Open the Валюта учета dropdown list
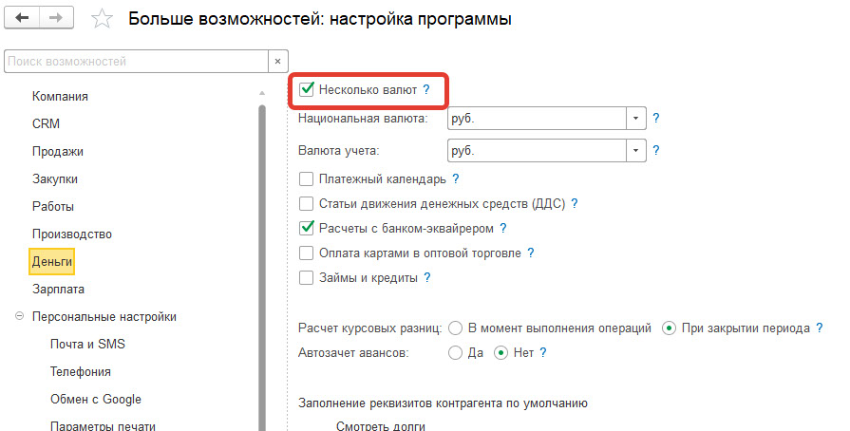 [x=635, y=151]
